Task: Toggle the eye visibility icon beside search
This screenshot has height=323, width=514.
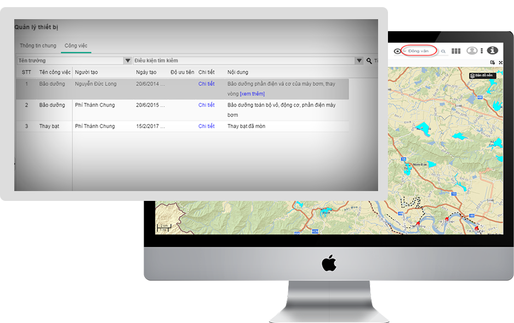Action: [397, 51]
